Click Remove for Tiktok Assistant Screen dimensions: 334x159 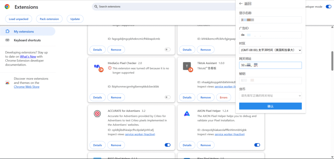[x=205, y=98]
